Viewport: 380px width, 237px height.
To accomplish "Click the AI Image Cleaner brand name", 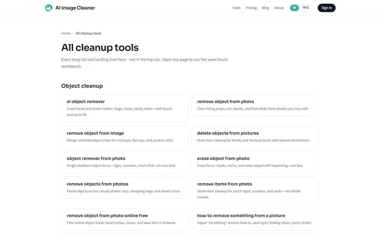I will pyautogui.click(x=75, y=8).
